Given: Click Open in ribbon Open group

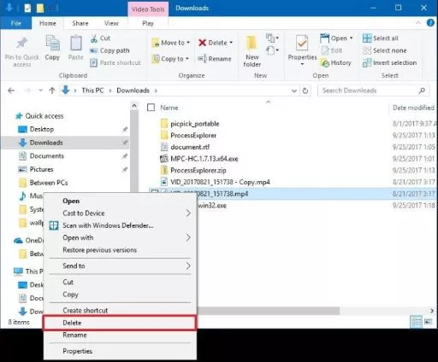Looking at the screenshot, I should 336,38.
